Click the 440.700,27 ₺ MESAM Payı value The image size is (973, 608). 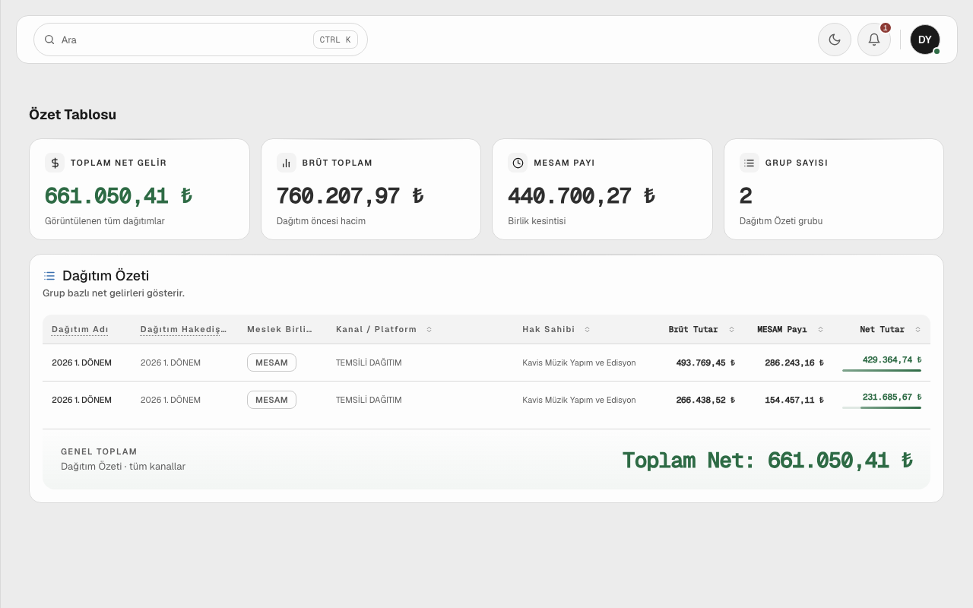(x=582, y=196)
